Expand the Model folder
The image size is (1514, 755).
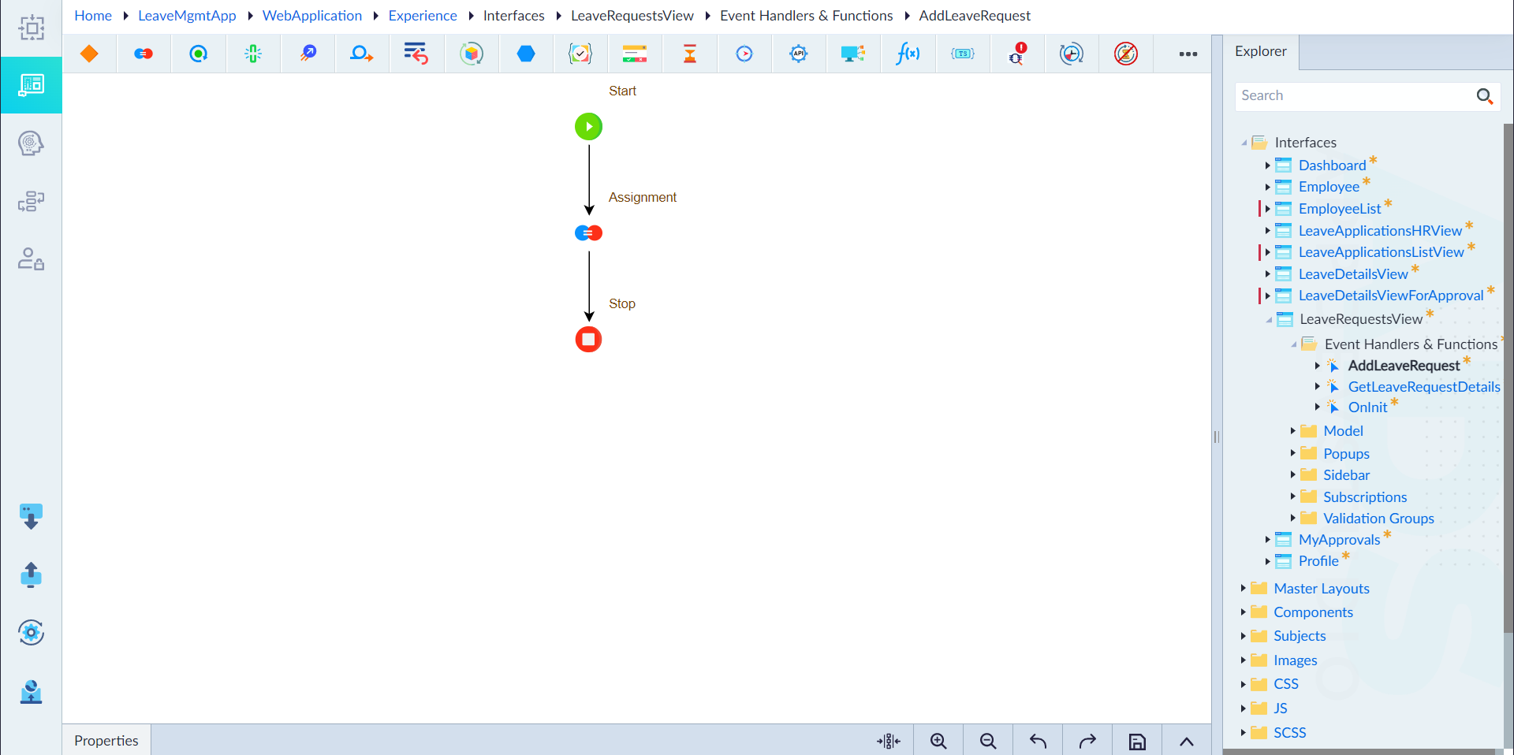pos(1292,431)
